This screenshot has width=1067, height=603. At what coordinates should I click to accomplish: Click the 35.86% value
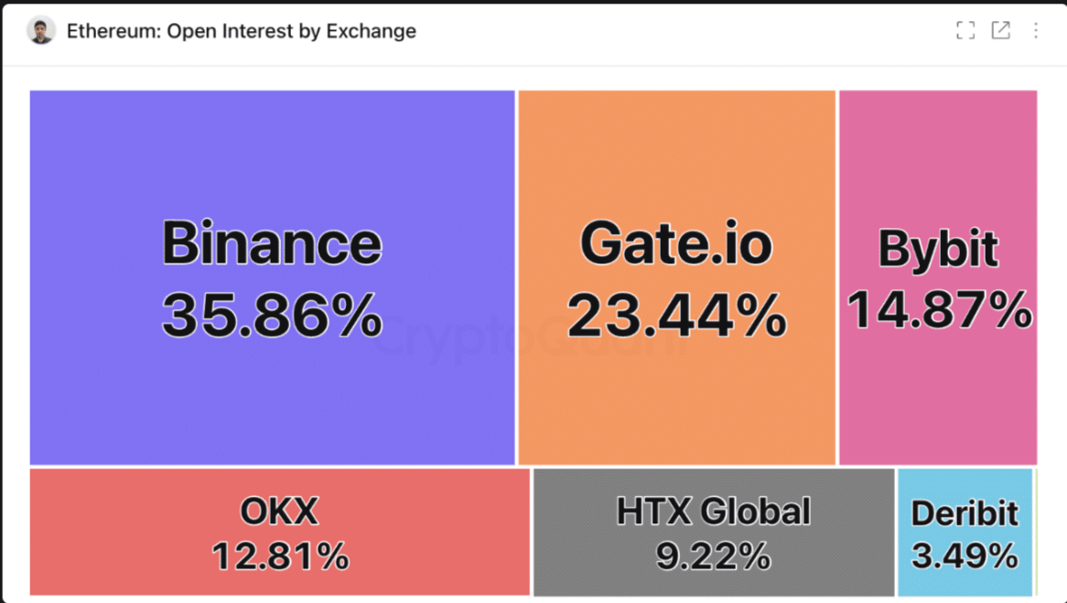click(x=272, y=315)
